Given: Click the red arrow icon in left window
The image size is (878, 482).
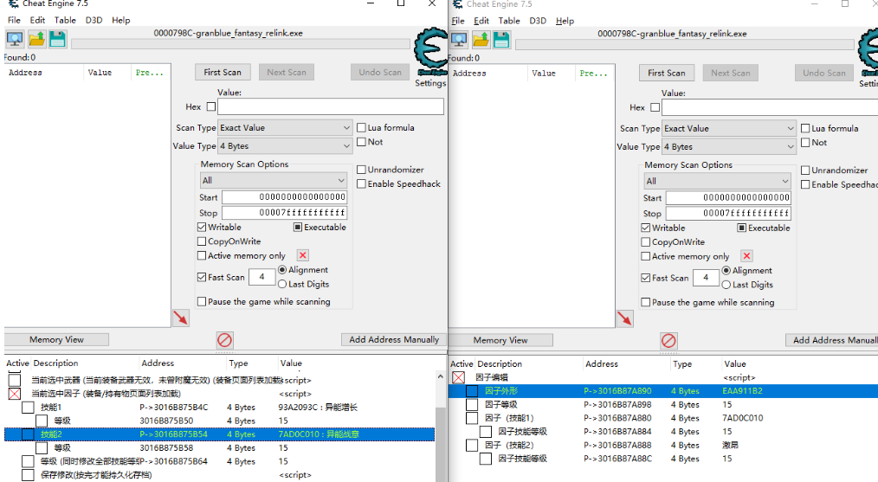Looking at the screenshot, I should [x=180, y=318].
